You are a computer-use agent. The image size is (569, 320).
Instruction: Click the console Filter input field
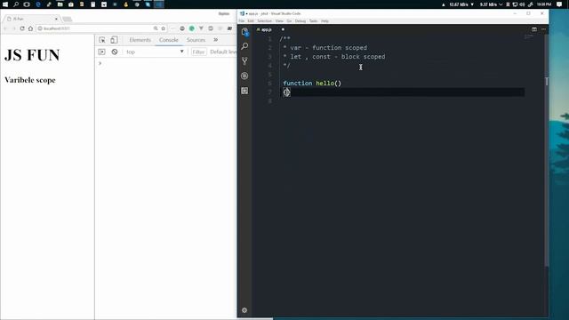(x=198, y=52)
